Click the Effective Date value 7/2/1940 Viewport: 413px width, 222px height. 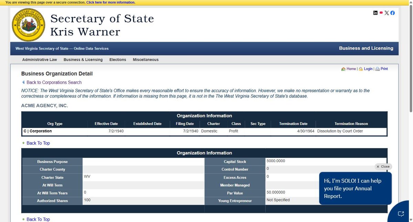pos(116,131)
